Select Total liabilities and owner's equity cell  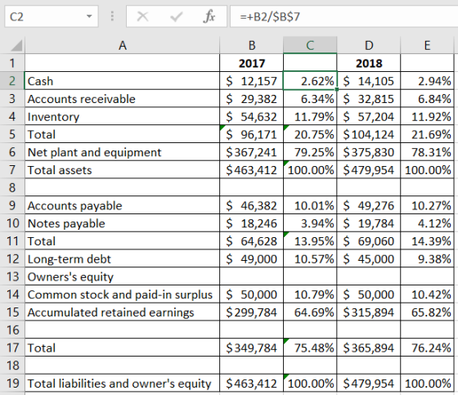click(122, 383)
